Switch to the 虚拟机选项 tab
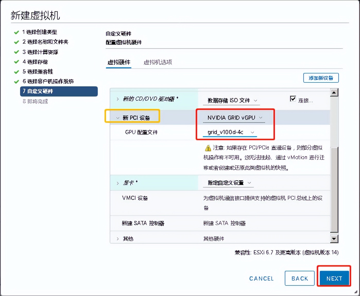This screenshot has height=296, width=360. (x=157, y=62)
